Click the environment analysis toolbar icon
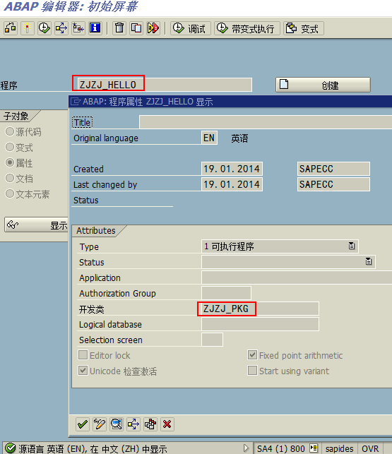392x454 pixels. tap(78, 28)
